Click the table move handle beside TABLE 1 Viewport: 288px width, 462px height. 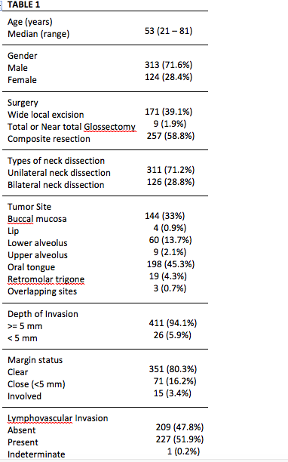(1, 5)
